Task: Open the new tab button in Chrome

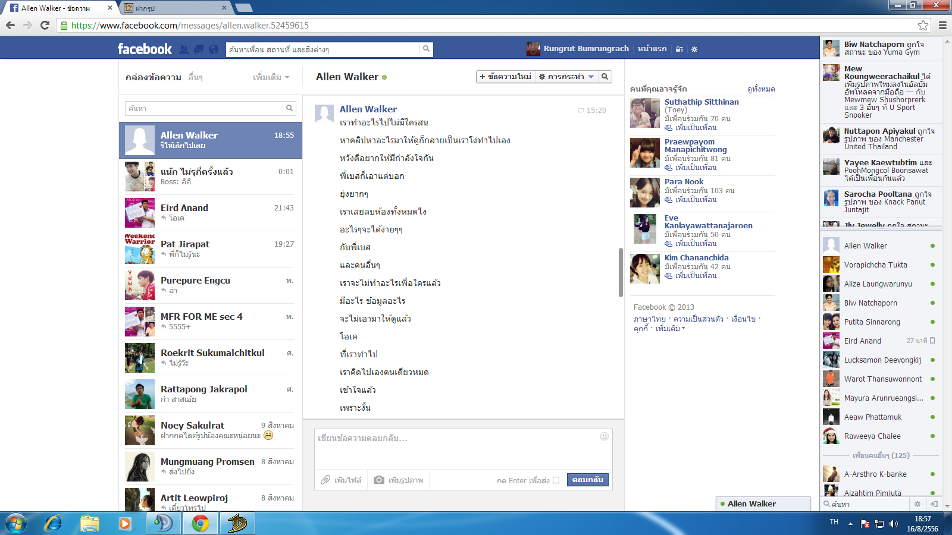Action: (244, 8)
